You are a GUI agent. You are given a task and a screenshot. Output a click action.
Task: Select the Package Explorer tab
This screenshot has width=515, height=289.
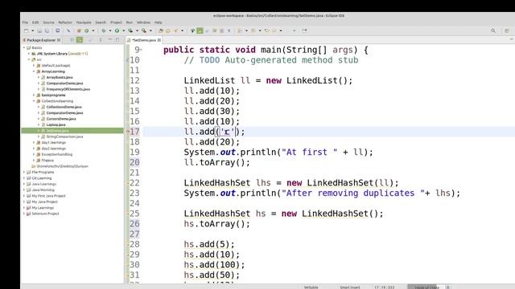pyautogui.click(x=41, y=40)
